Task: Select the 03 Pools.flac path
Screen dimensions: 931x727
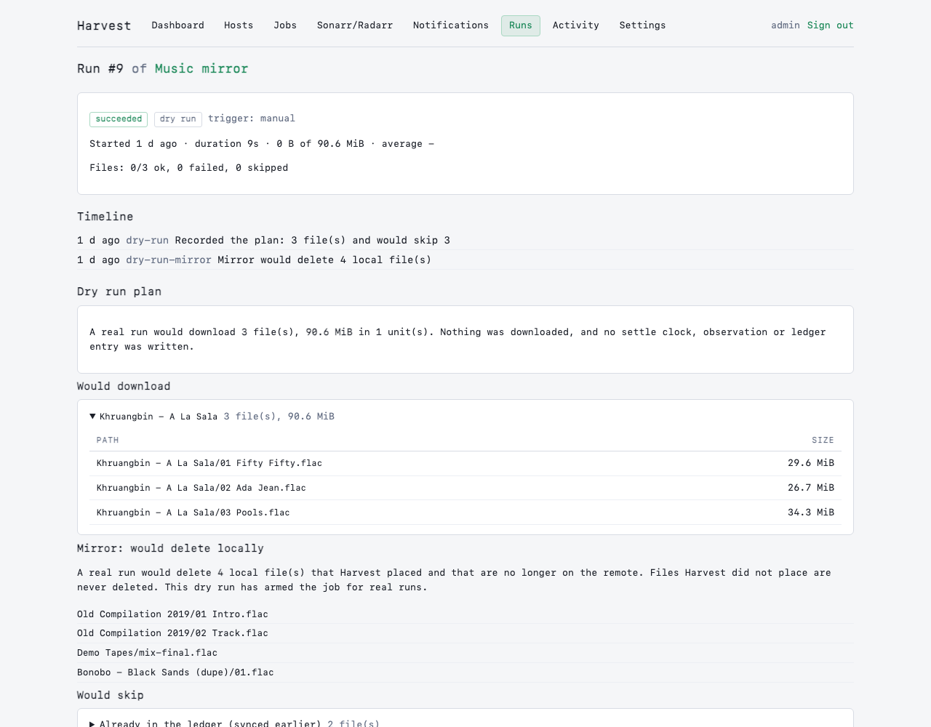Action: click(193, 513)
